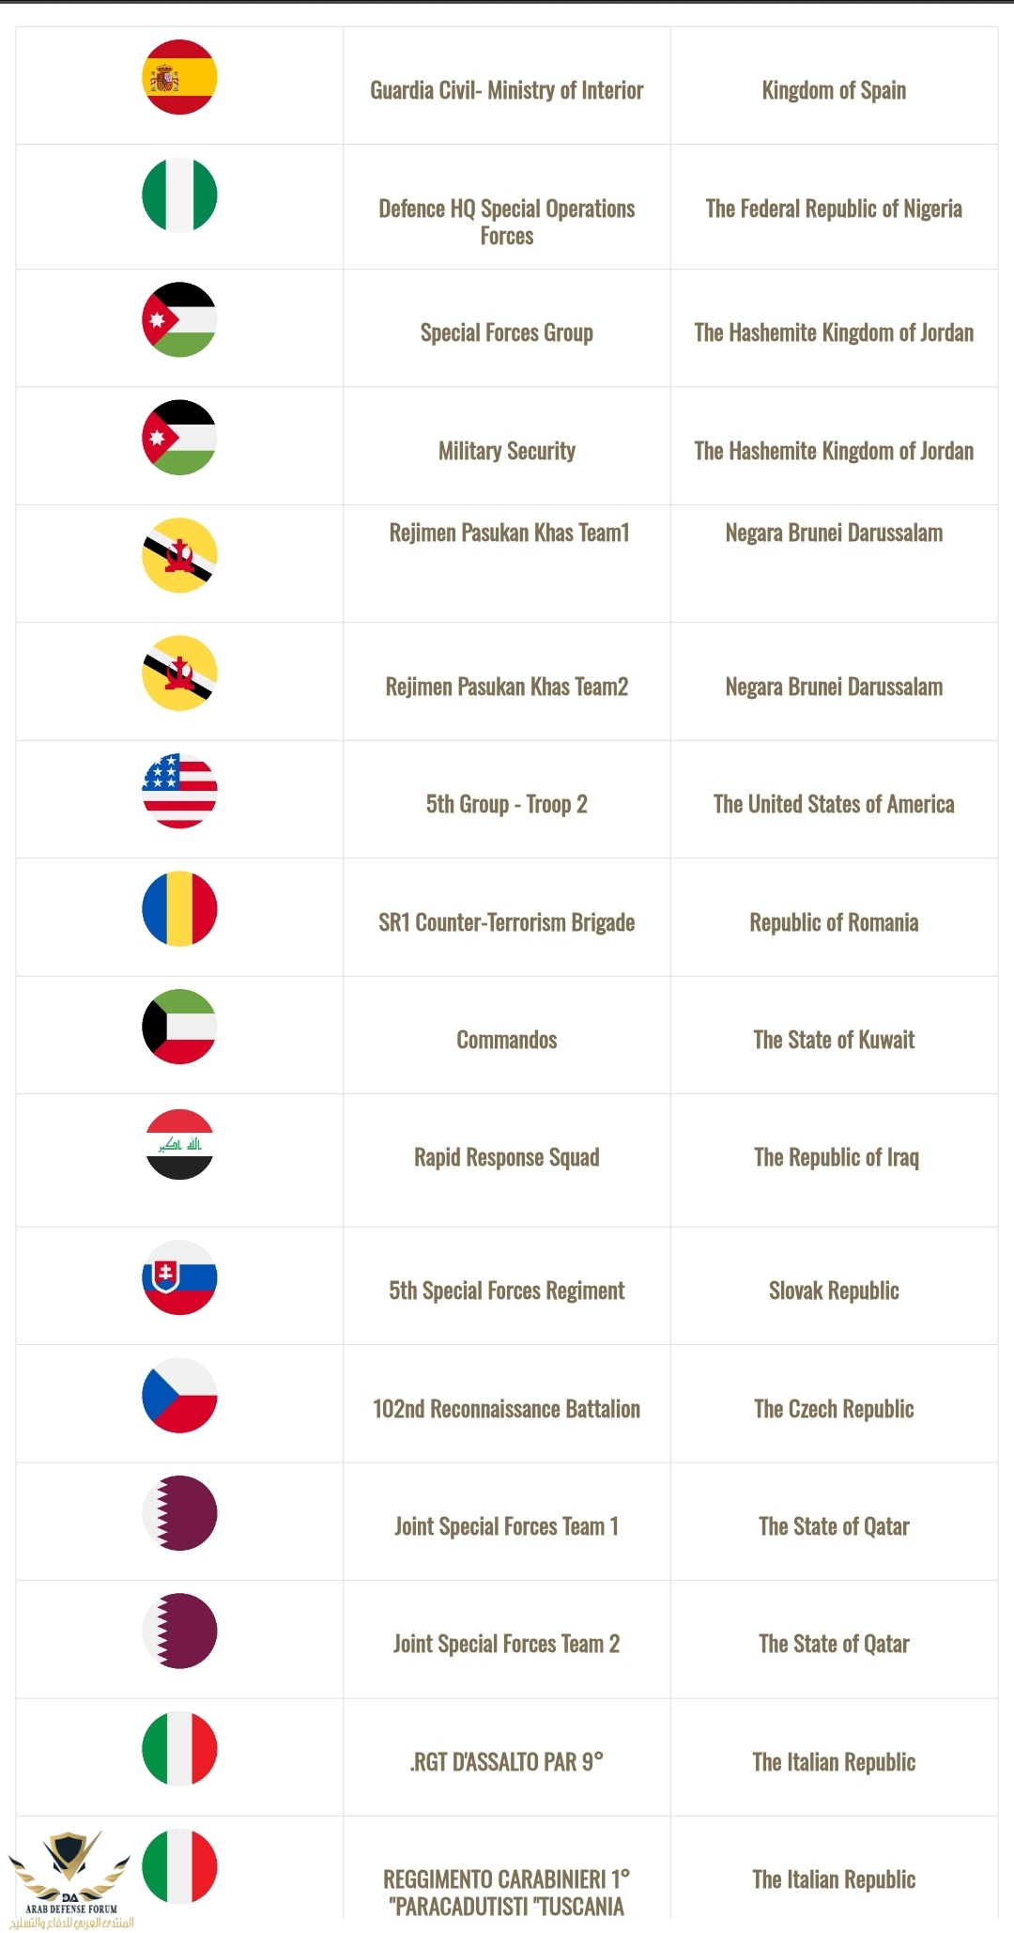Click the Qatar flag for Team 1
This screenshot has width=1014, height=1933.
[x=179, y=1513]
